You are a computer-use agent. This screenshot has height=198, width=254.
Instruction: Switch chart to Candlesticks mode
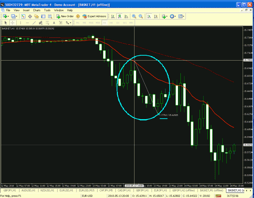119,16
